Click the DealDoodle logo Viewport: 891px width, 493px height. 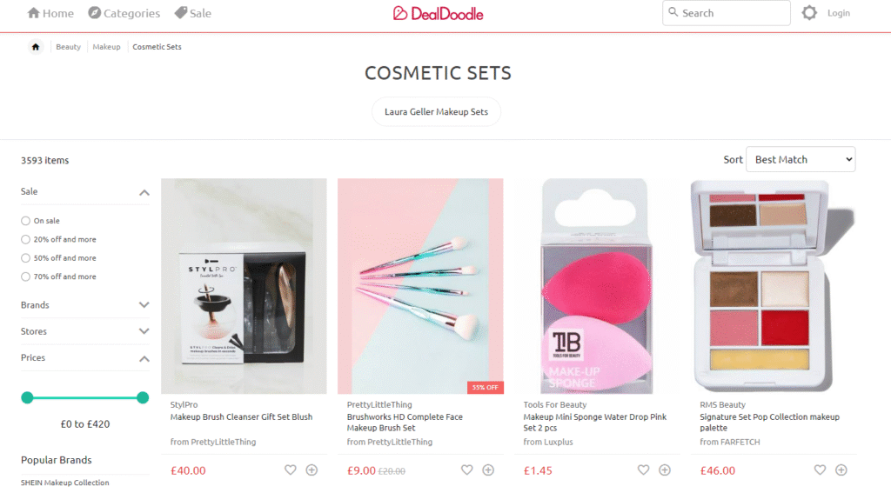tap(439, 13)
